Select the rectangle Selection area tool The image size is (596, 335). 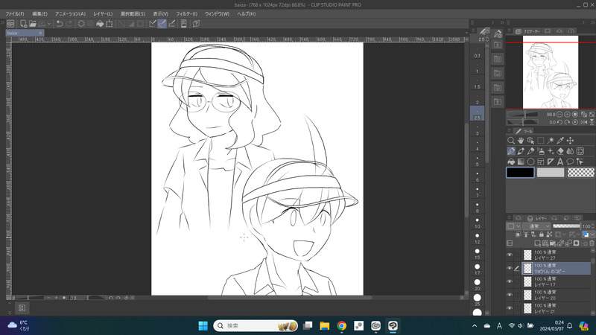pos(541,141)
